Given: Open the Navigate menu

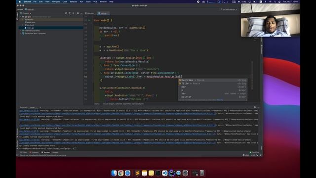Looking at the screenshot, I should click(56, 1).
